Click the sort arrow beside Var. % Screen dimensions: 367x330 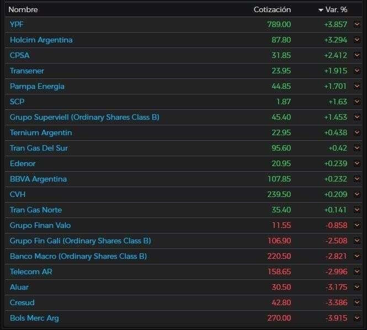[x=321, y=10]
